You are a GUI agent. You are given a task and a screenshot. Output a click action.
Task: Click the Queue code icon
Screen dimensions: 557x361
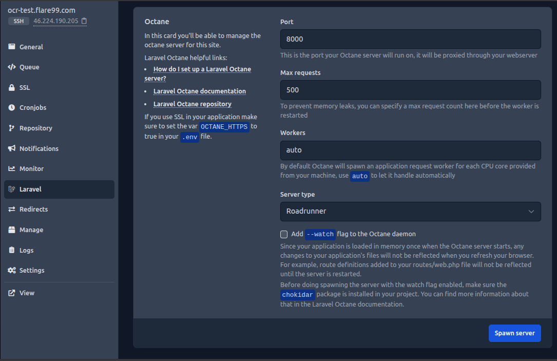tap(12, 67)
